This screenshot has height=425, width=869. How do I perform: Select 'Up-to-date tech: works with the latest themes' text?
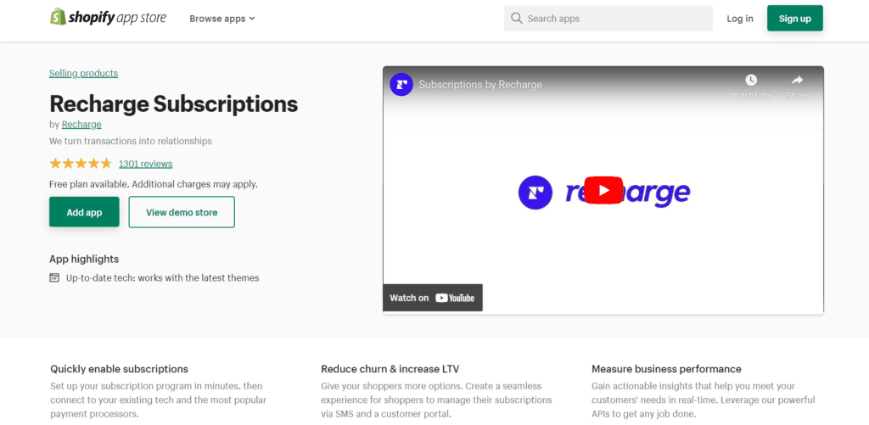click(162, 277)
